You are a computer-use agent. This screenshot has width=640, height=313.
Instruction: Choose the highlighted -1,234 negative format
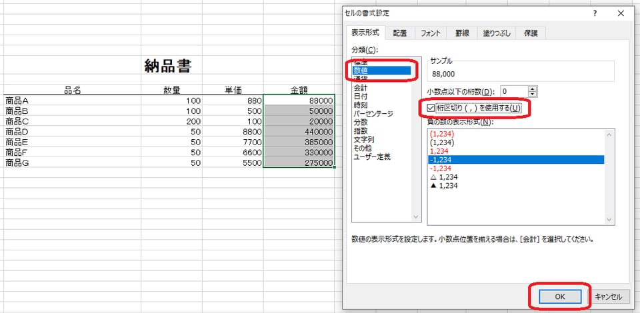click(x=516, y=159)
